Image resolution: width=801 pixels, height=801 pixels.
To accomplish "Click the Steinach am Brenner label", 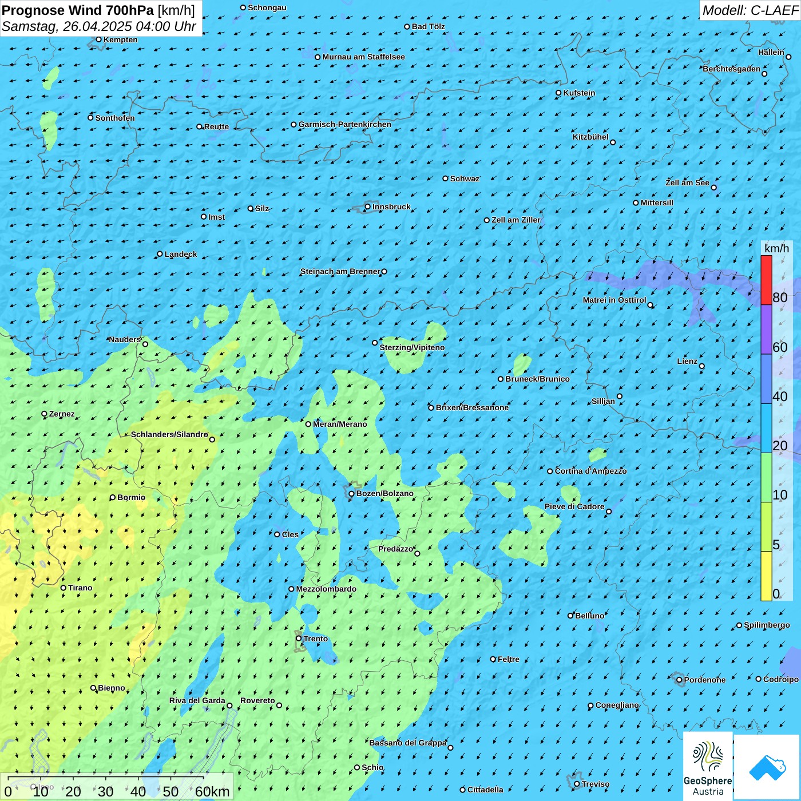I will 340,271.
